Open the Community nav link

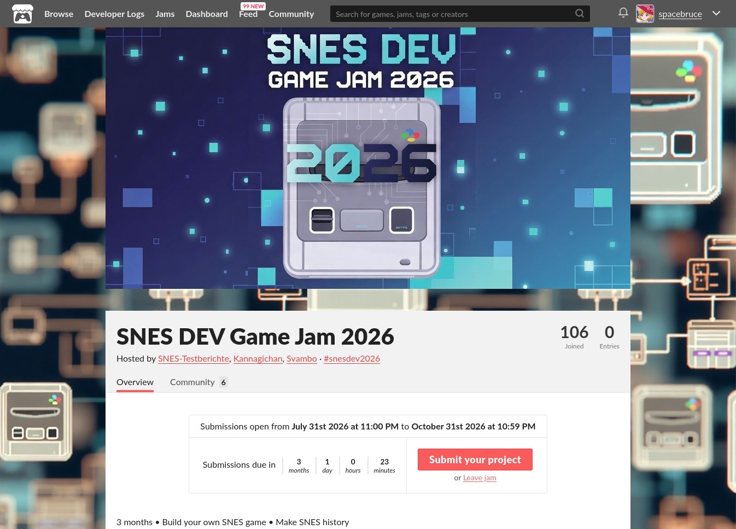click(x=291, y=14)
